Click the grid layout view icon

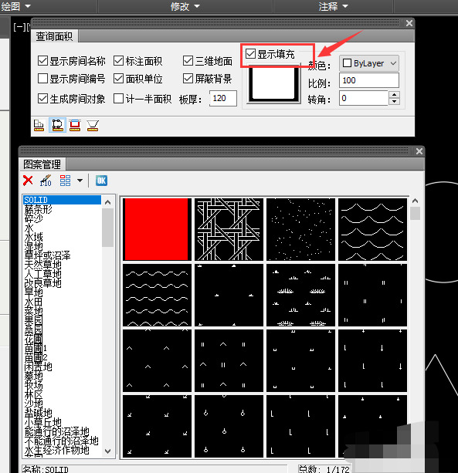tap(65, 181)
